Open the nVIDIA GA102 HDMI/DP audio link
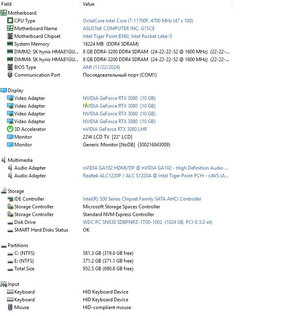 coord(156,168)
